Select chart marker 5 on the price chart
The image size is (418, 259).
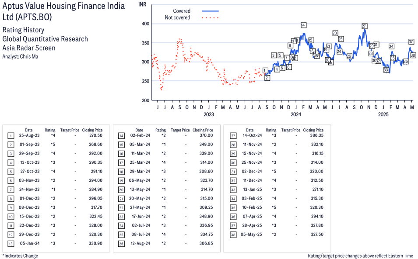pyautogui.click(x=280, y=55)
